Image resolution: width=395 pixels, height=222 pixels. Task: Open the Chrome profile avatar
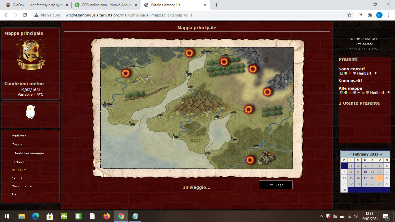coord(379,15)
